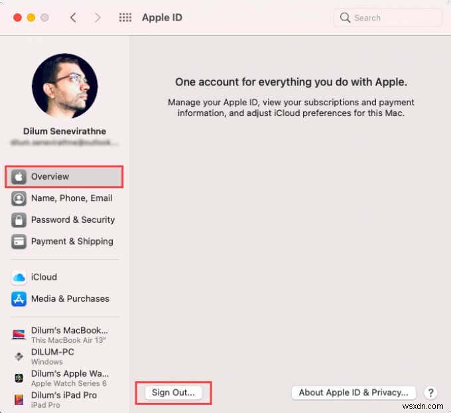Click the App Store icon beside Media & Purchases
The height and width of the screenshot is (413, 451).
[x=19, y=299]
